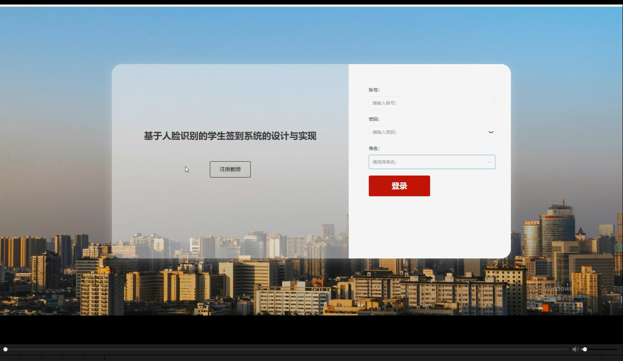Mute audio using the speaker icon
Image resolution: width=623 pixels, height=361 pixels.
tap(575, 349)
